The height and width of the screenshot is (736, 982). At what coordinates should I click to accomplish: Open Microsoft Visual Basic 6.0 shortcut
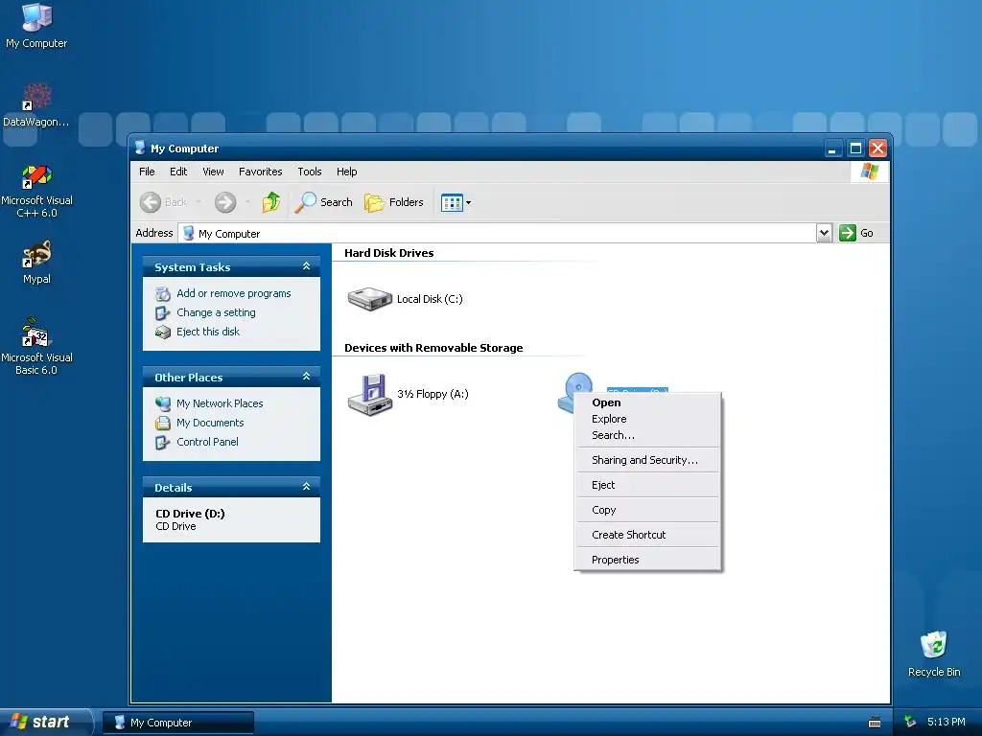click(36, 346)
